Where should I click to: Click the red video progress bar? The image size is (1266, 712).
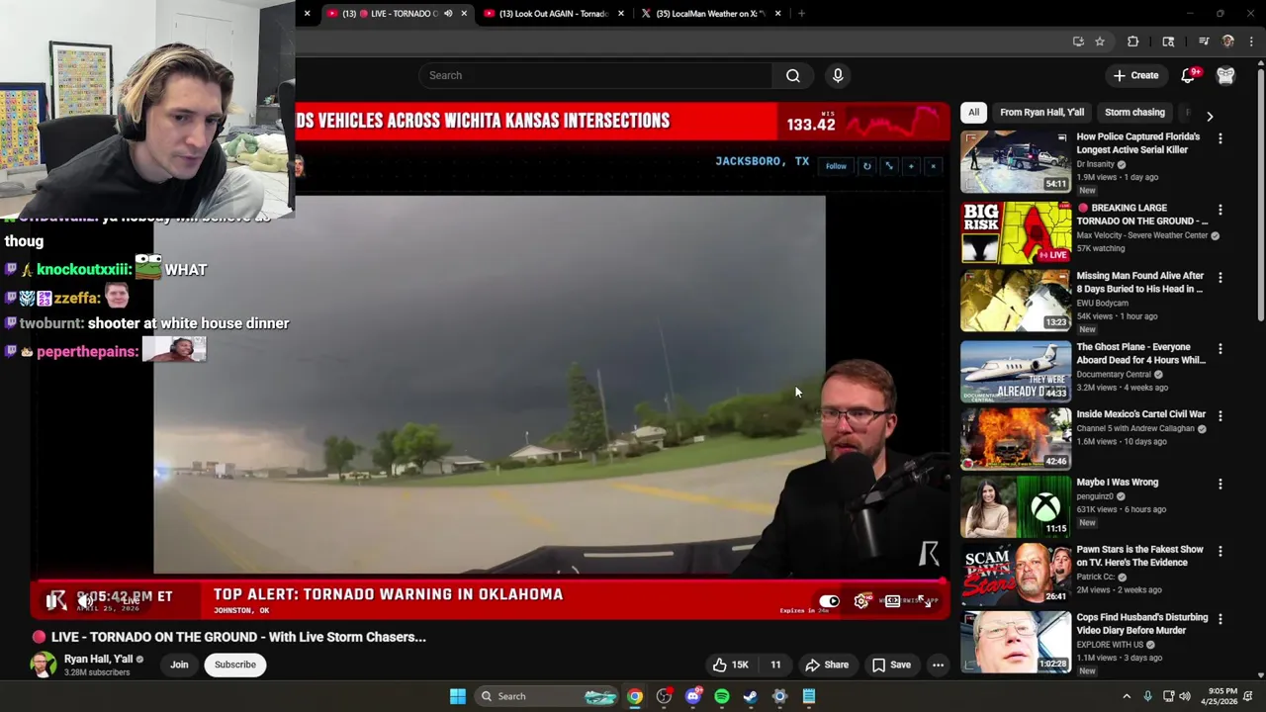point(490,581)
